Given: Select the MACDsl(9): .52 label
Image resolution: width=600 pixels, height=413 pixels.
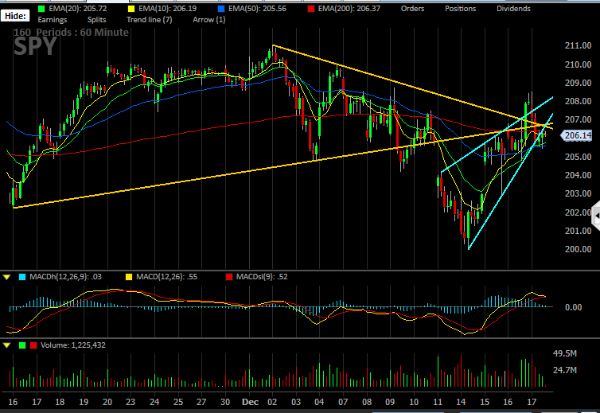Looking at the screenshot, I should tap(262, 277).
